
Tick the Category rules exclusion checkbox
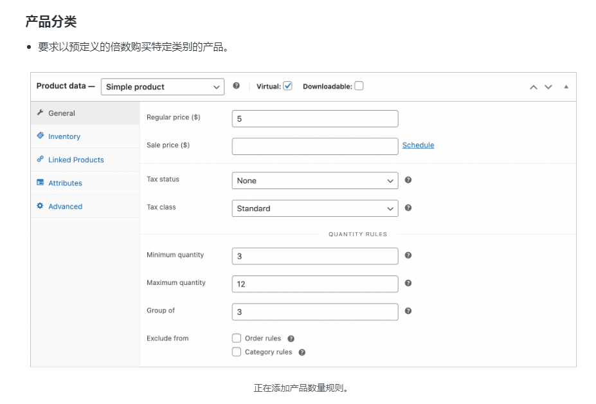pyautogui.click(x=237, y=352)
